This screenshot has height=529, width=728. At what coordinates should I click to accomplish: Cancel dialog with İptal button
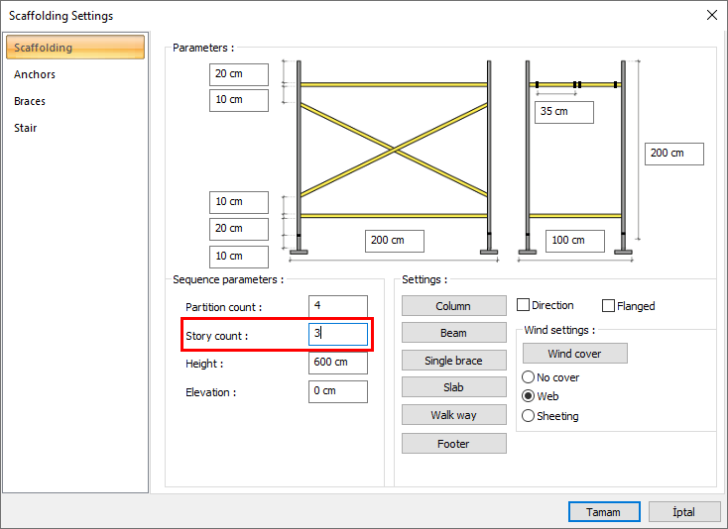[684, 512]
